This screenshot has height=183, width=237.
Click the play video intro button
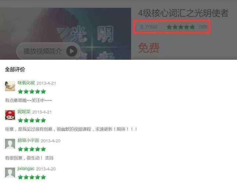pyautogui.click(x=48, y=51)
